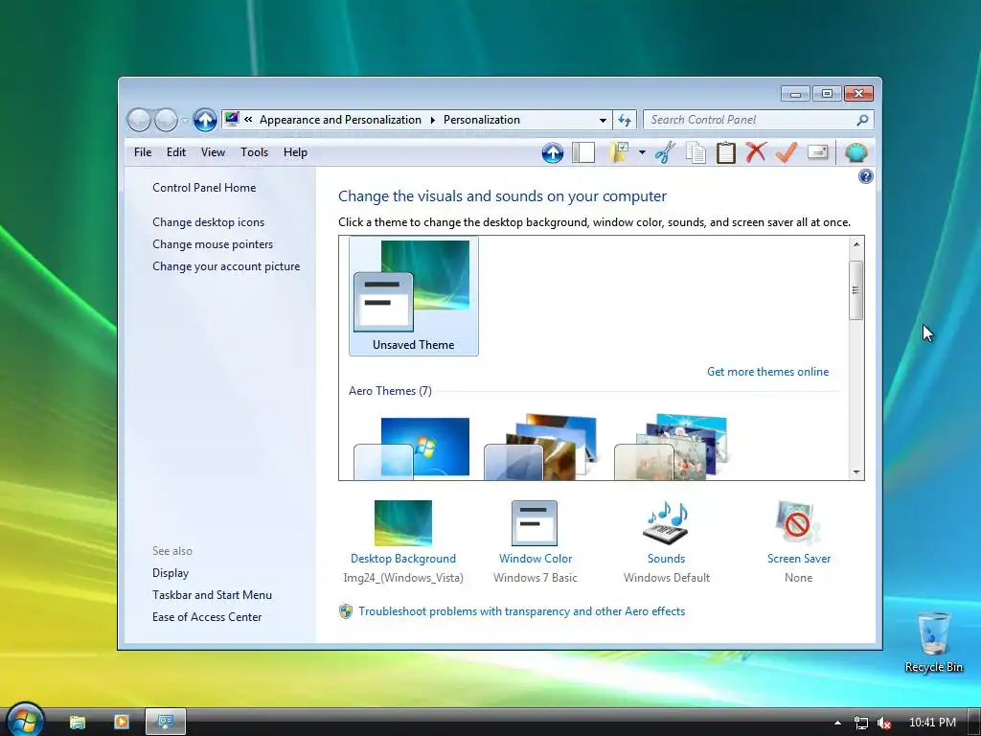The image size is (981, 736).
Task: Click the network tray icon
Action: (861, 723)
